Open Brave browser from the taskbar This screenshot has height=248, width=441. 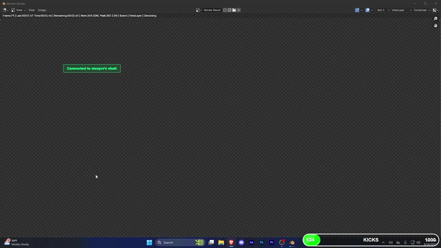pos(231,242)
